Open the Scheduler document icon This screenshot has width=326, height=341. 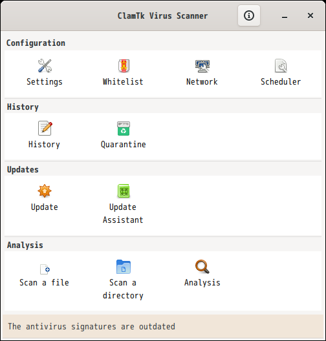[281, 66]
